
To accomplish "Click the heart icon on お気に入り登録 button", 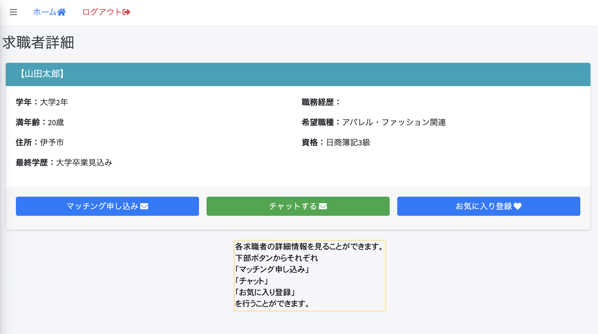I will [x=518, y=206].
